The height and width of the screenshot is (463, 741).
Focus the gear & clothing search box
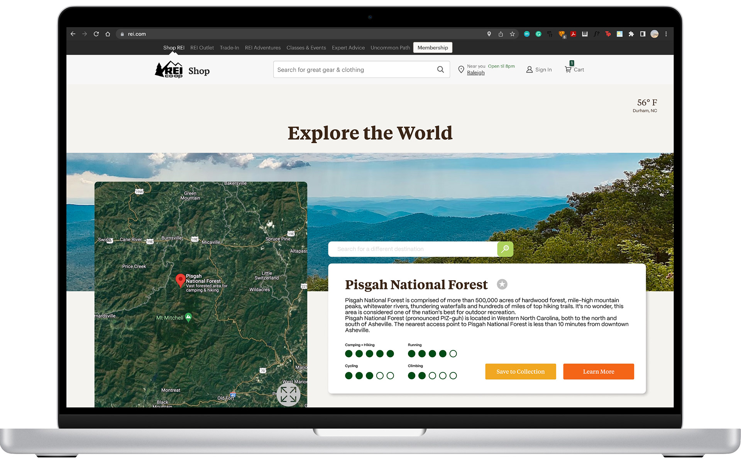361,69
